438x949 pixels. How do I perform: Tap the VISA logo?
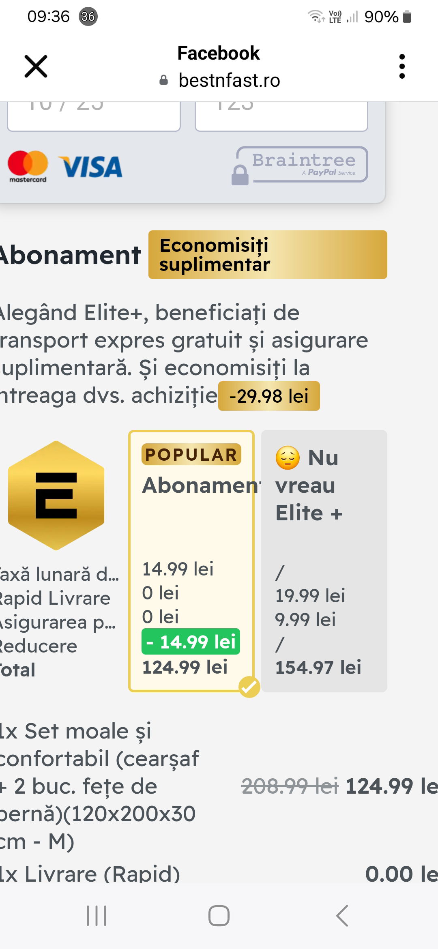click(91, 167)
